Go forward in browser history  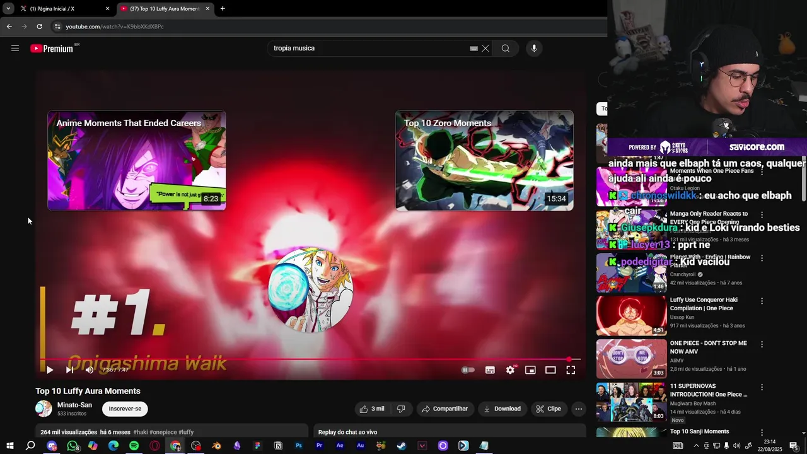tap(24, 26)
